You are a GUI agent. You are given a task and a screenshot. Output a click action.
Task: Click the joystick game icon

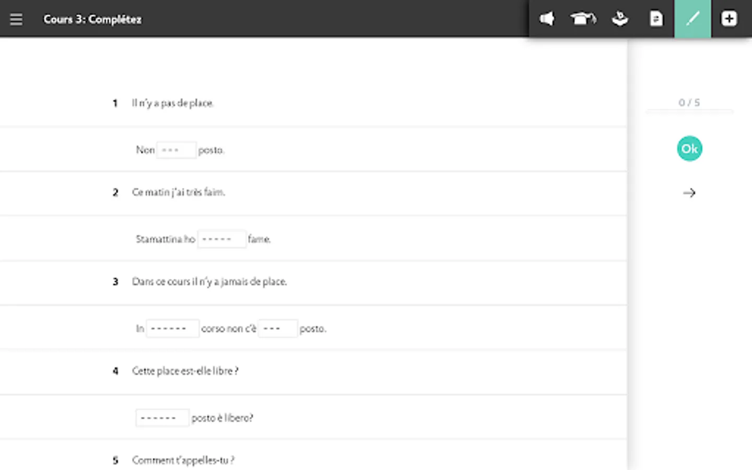[620, 19]
